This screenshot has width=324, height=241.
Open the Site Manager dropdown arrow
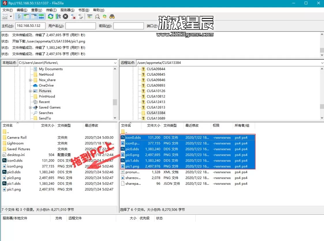pyautogui.click(x=11, y=16)
